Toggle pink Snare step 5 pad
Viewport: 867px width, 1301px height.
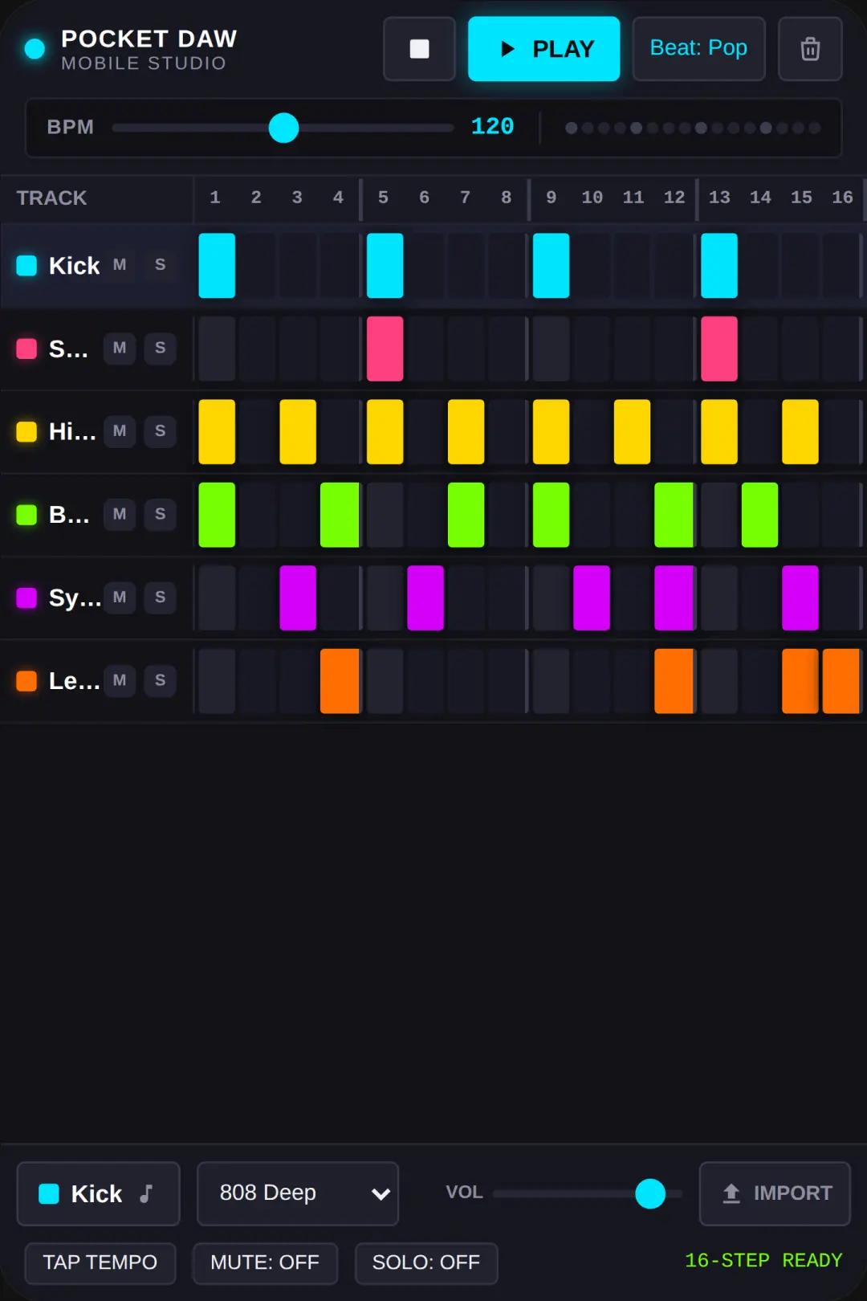[x=385, y=349]
